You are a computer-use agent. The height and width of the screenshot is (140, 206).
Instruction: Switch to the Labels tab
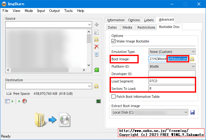pos(149,20)
